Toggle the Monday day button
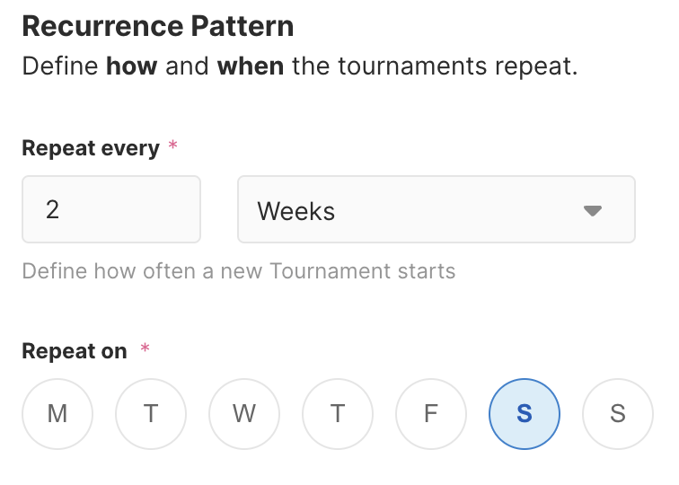 pyautogui.click(x=57, y=414)
